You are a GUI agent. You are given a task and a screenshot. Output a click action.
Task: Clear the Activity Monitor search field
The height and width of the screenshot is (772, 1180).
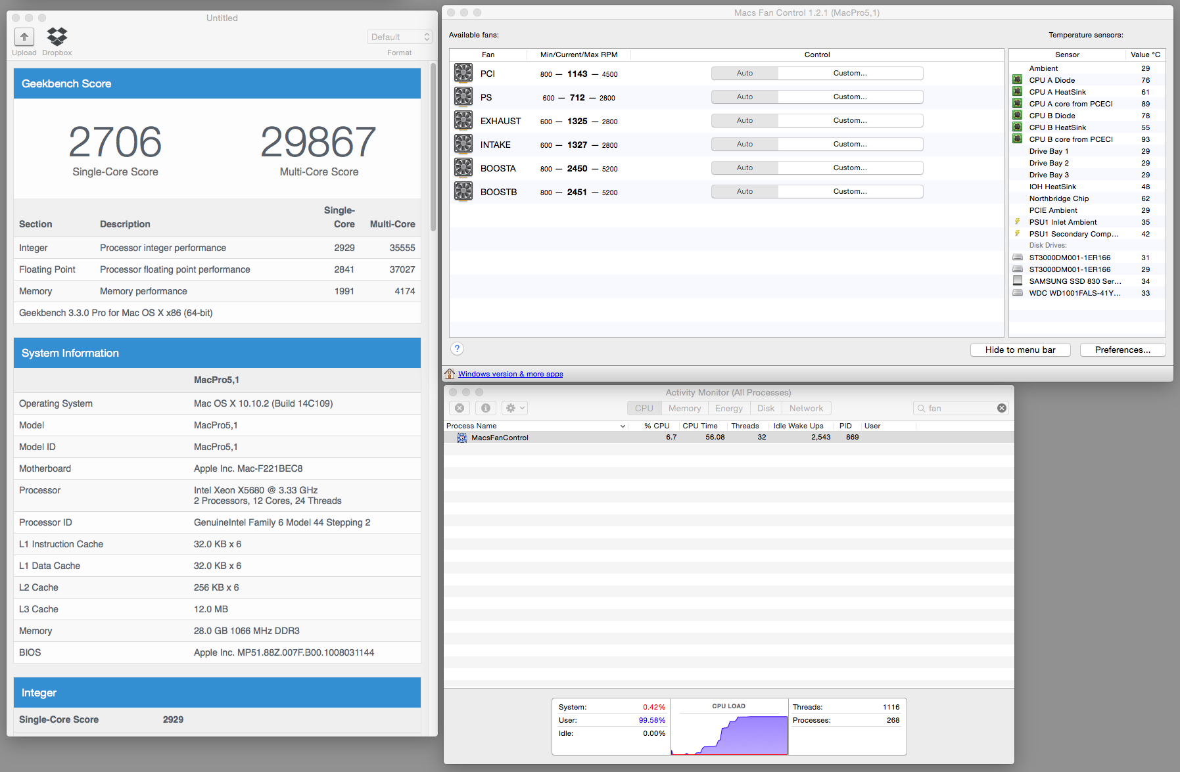(x=1002, y=408)
